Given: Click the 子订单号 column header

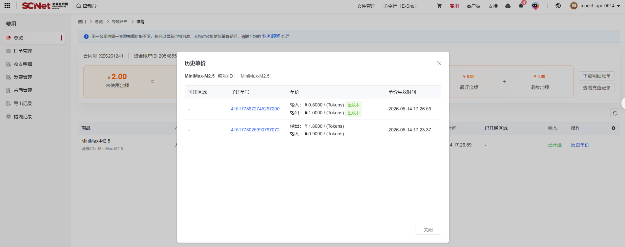Looking at the screenshot, I should point(240,92).
